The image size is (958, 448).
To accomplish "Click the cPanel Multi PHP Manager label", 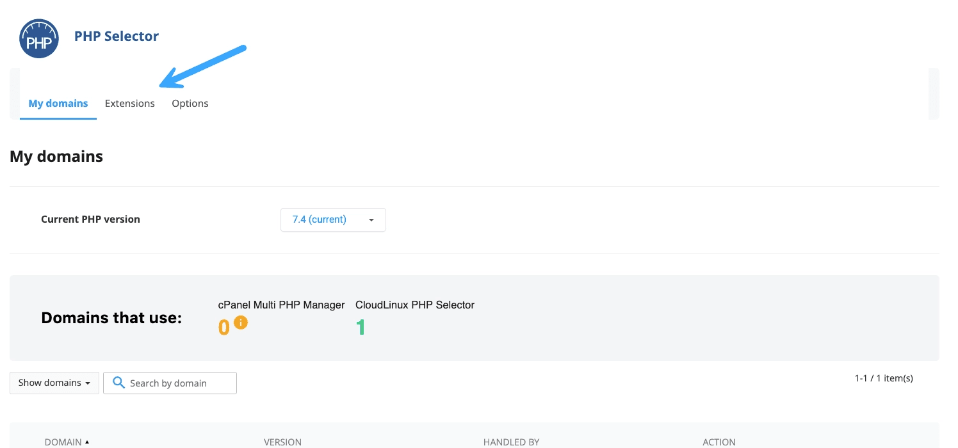I will (281, 305).
